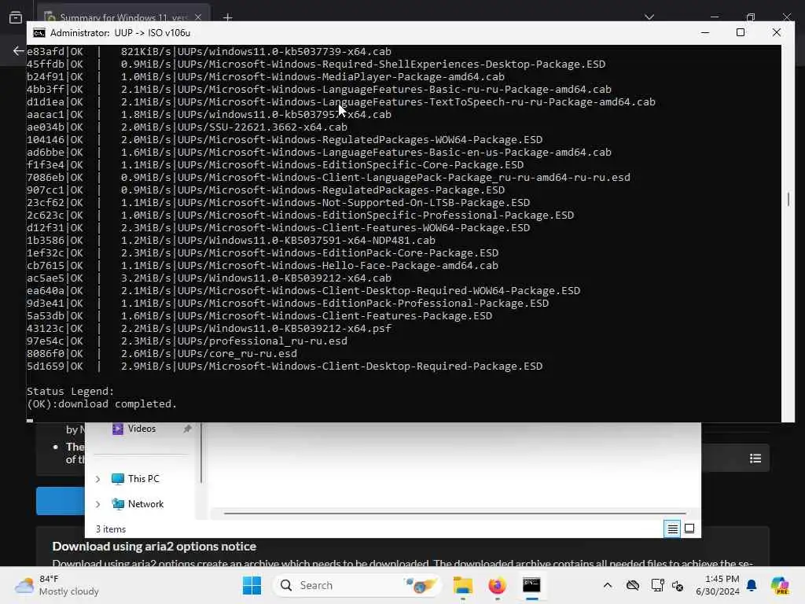Close the Summary for Windows 11 tab
The image size is (805, 604).
click(x=198, y=17)
